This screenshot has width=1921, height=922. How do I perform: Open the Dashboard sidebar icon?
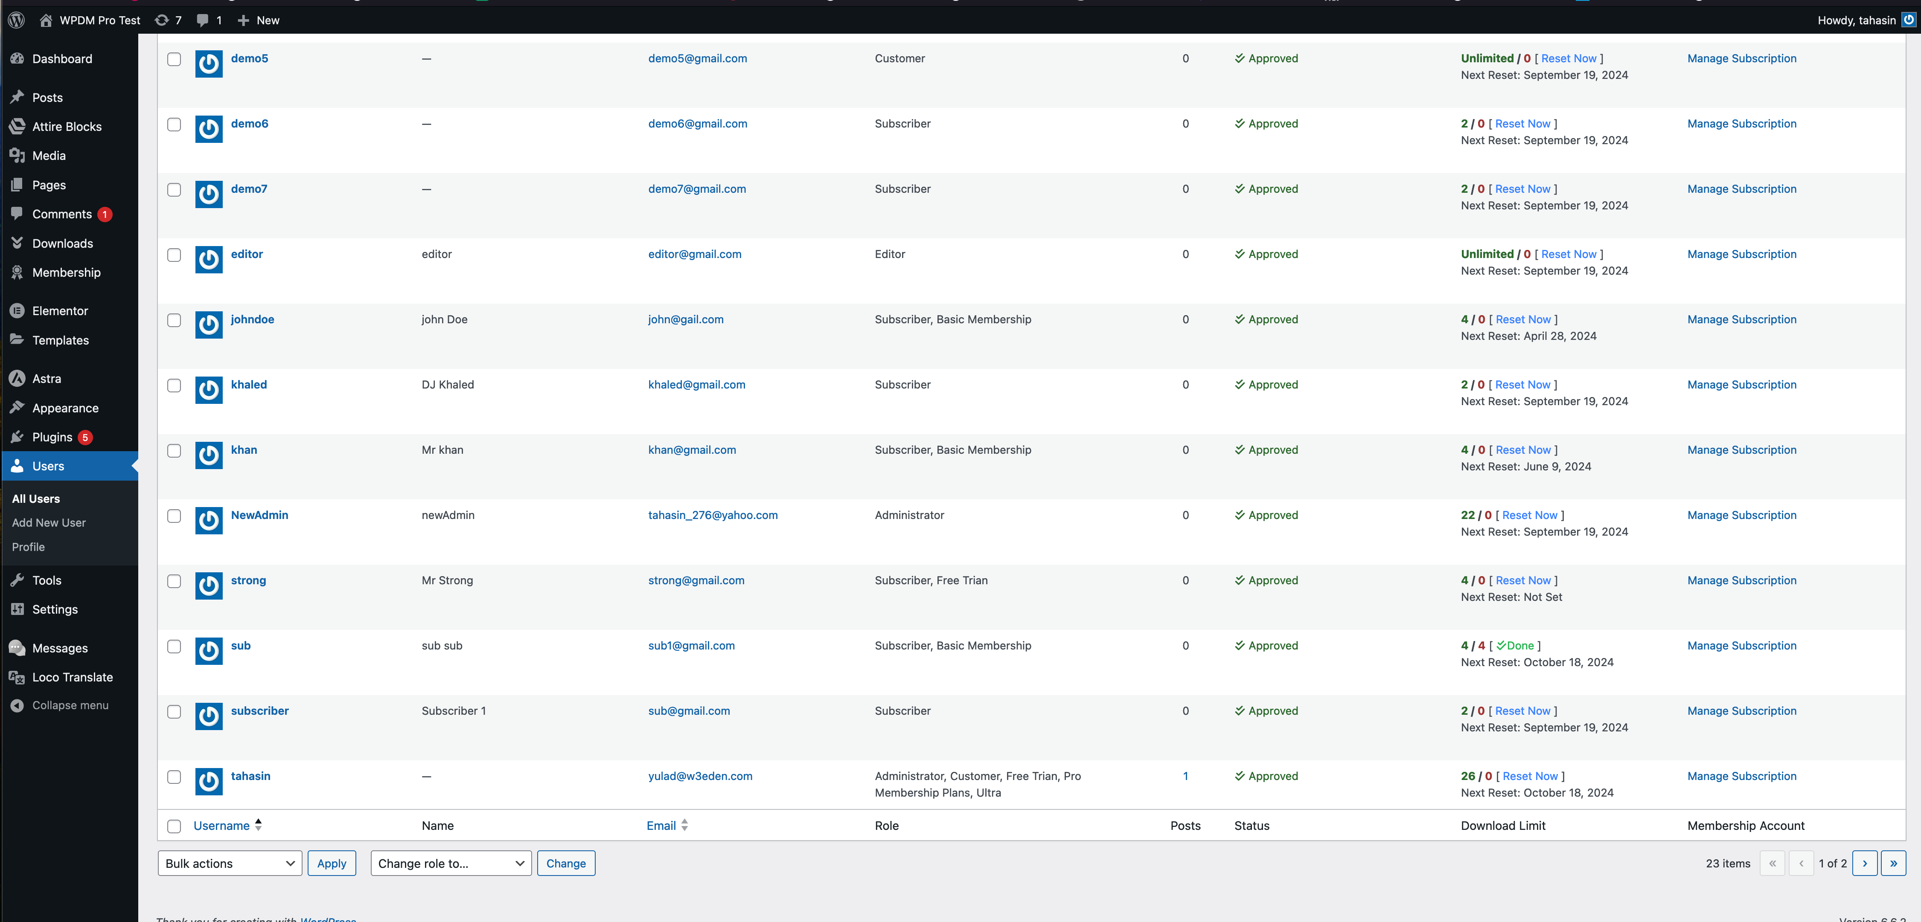tap(17, 59)
